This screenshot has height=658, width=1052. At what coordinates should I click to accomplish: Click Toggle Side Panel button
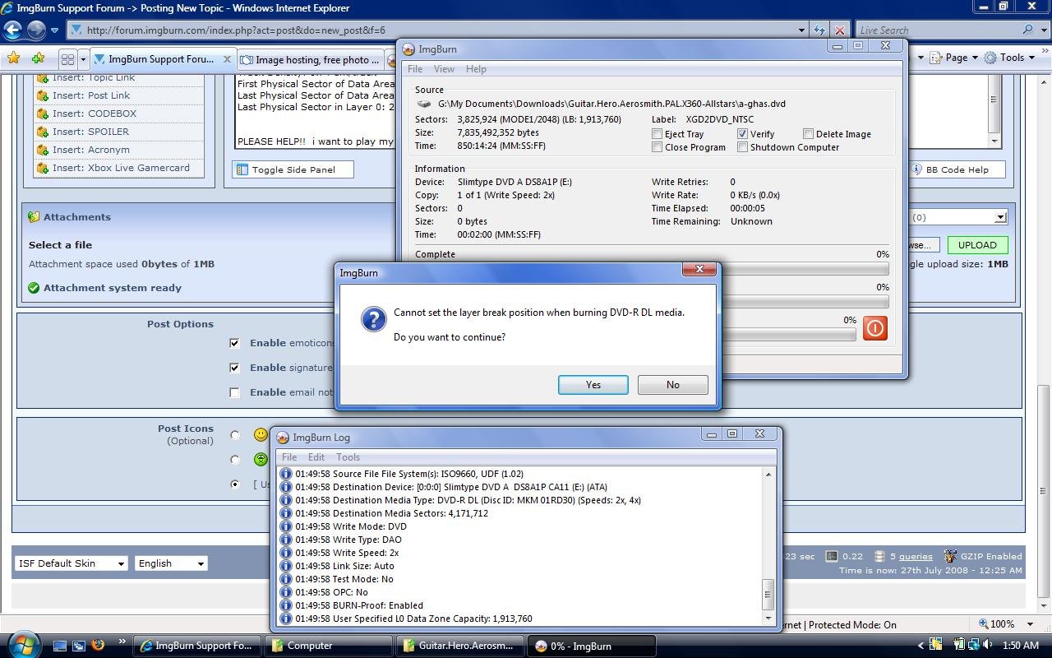click(x=293, y=169)
